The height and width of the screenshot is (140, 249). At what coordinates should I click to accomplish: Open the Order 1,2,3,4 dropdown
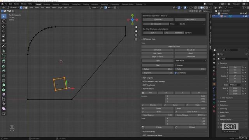coord(192,24)
